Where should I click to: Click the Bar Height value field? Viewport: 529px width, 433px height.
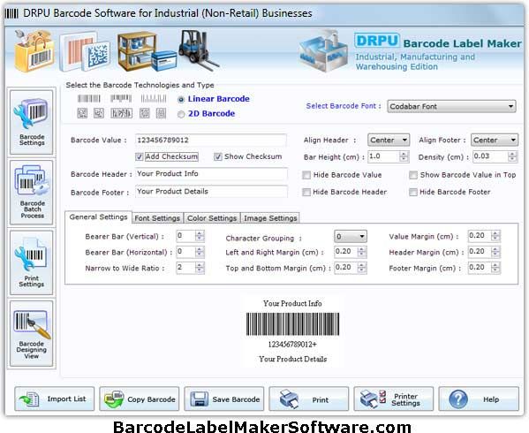pos(384,156)
